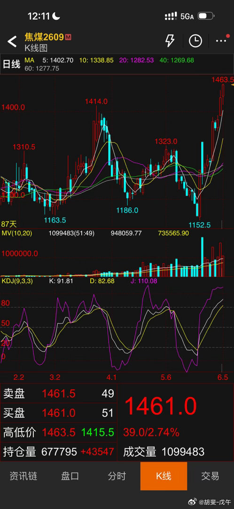Tap the day low price 1415.5
This screenshot has height=509, width=234.
click(x=98, y=432)
